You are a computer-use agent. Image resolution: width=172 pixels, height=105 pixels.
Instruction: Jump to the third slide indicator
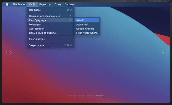coord(90,96)
